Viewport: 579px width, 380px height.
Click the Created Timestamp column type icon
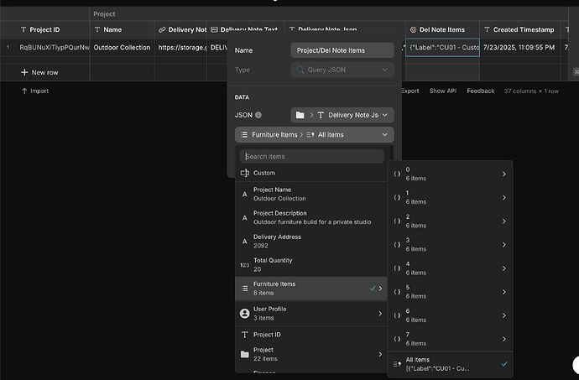tap(487, 29)
